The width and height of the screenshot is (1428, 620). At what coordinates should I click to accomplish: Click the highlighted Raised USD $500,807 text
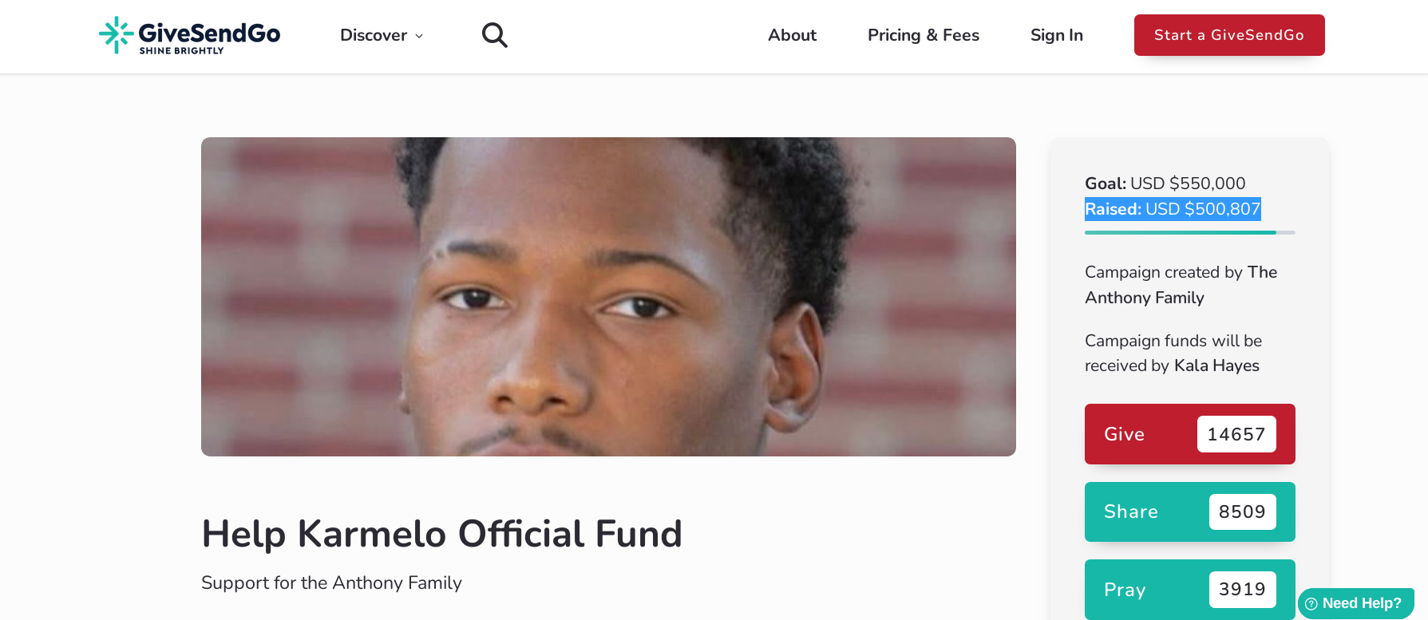pos(1172,209)
